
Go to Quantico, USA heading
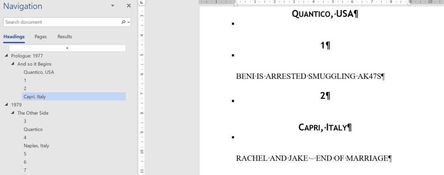[x=39, y=72]
